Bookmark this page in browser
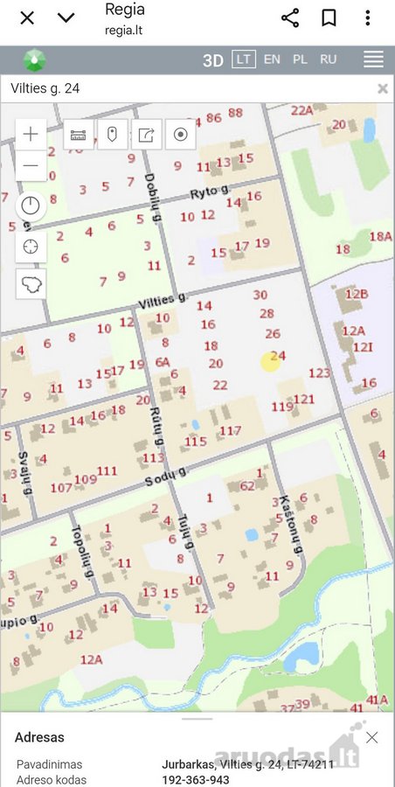 [329, 18]
